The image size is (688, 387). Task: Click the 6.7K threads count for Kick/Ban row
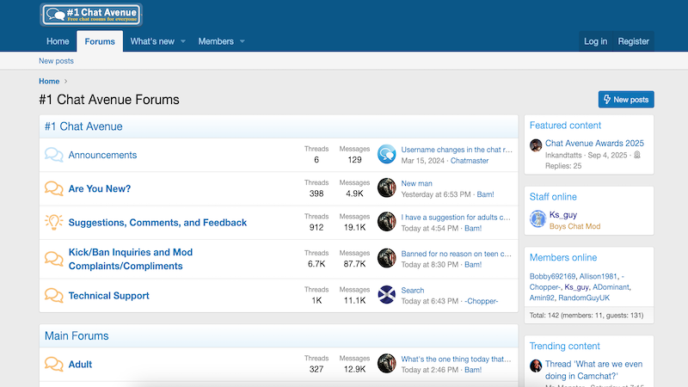click(316, 264)
